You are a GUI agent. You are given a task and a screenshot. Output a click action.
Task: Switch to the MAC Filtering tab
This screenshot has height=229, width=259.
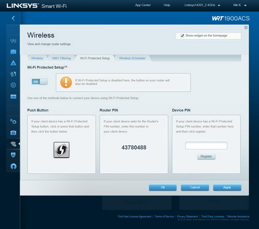62,58
